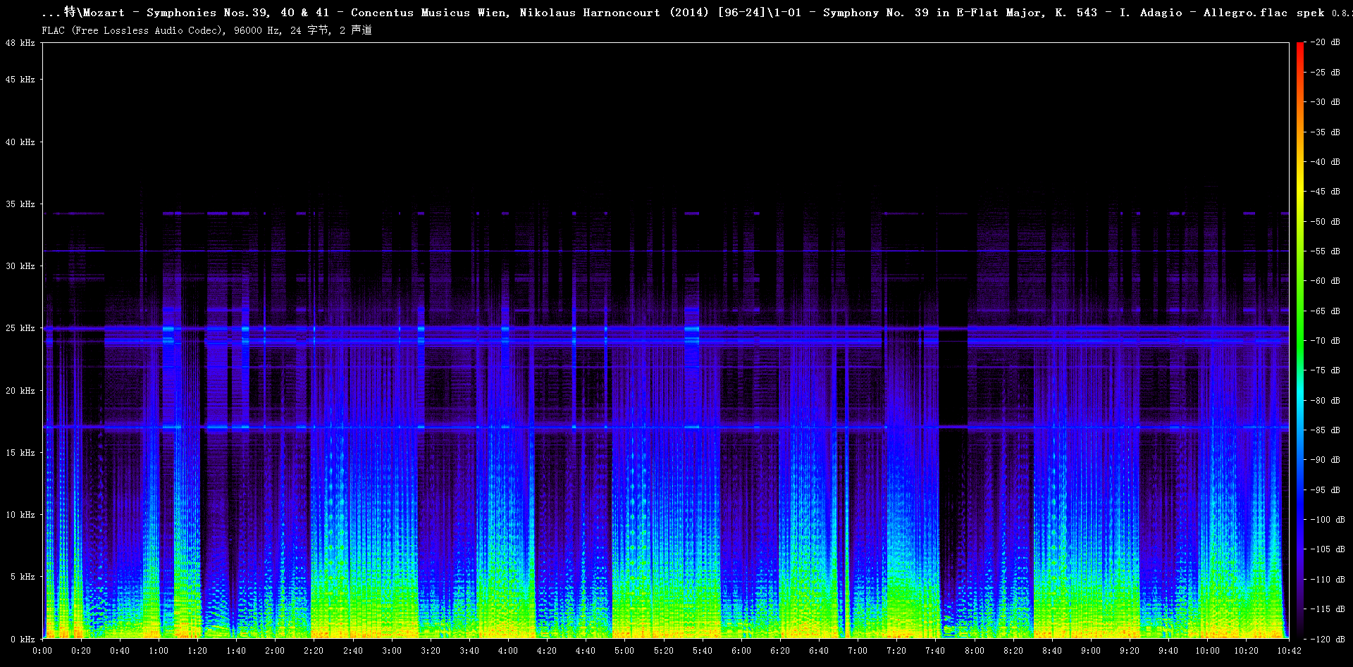This screenshot has width=1353, height=667.
Task: Pick the 15 kHz frequency label
Action: coord(20,453)
